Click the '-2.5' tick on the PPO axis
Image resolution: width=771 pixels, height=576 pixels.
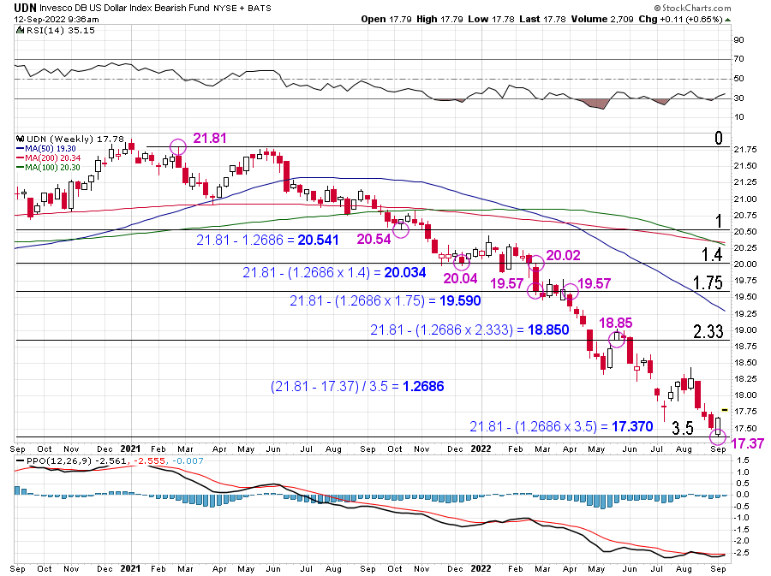pyautogui.click(x=742, y=553)
